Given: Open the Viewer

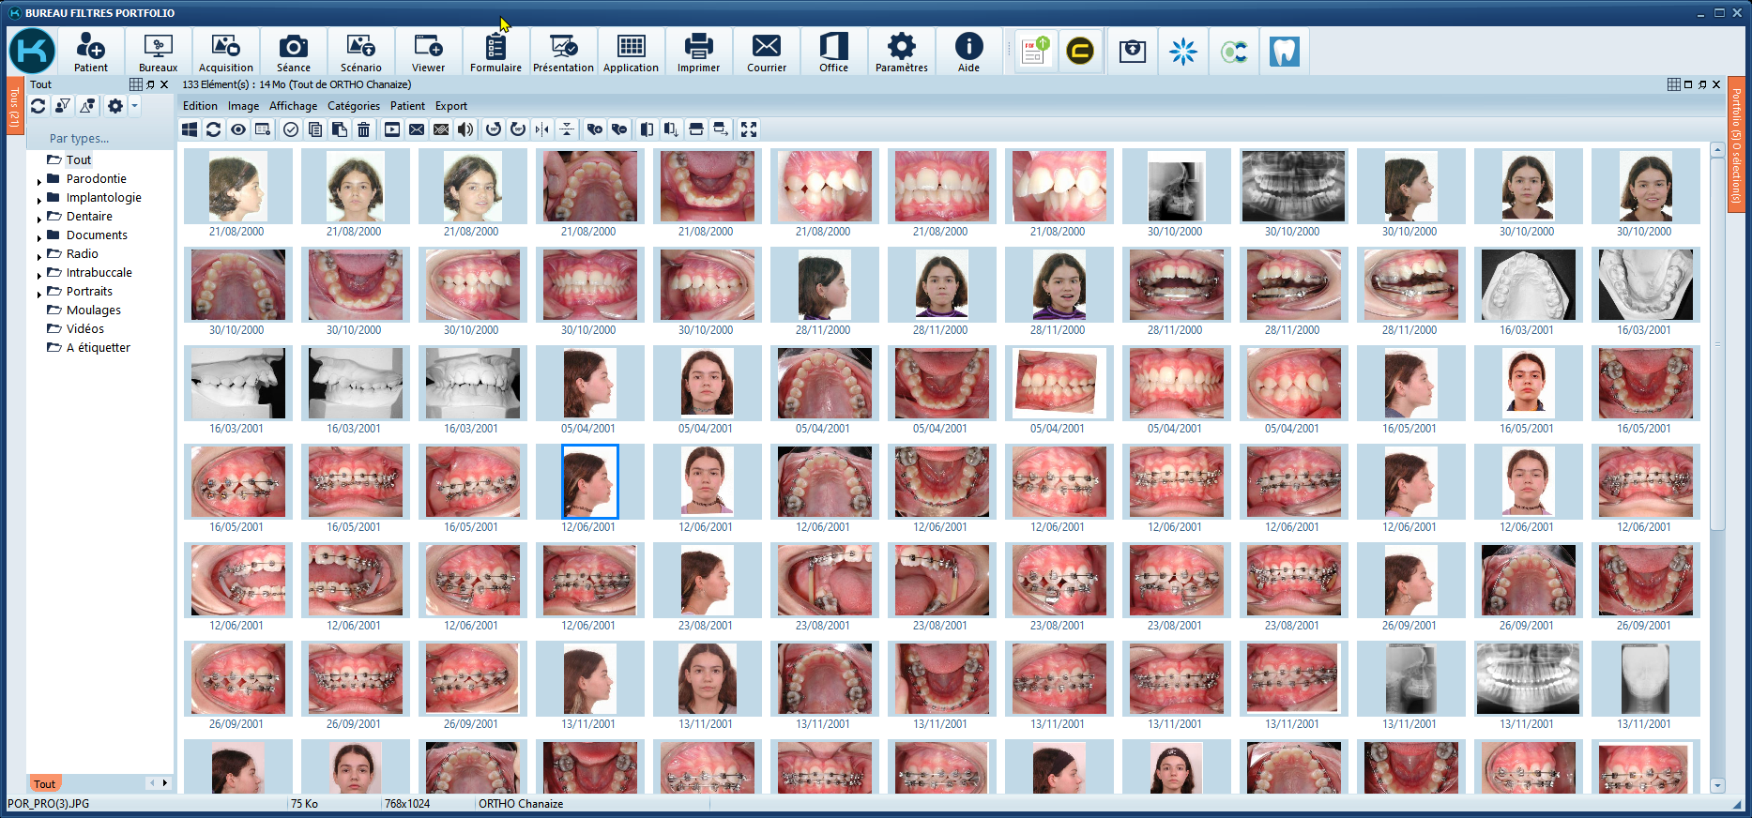Looking at the screenshot, I should point(428,52).
